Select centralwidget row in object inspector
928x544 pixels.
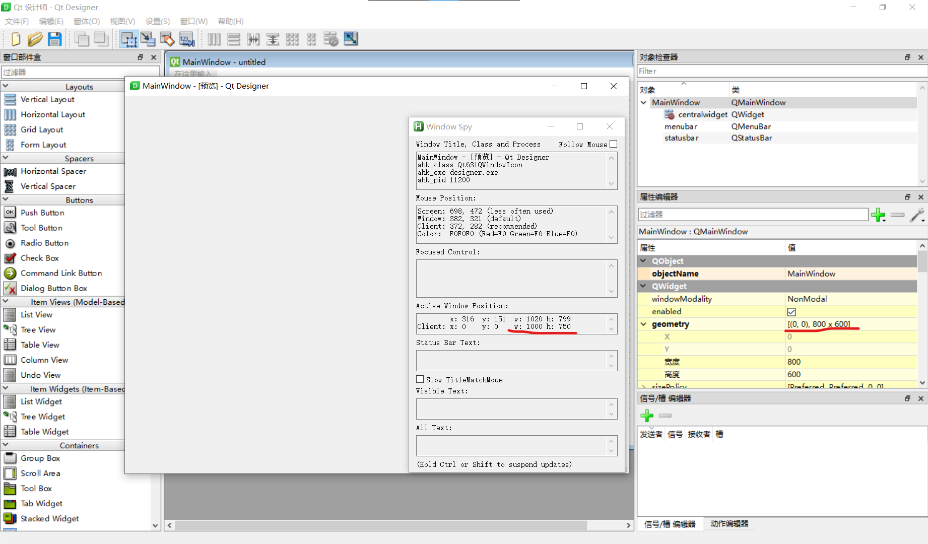click(777, 114)
